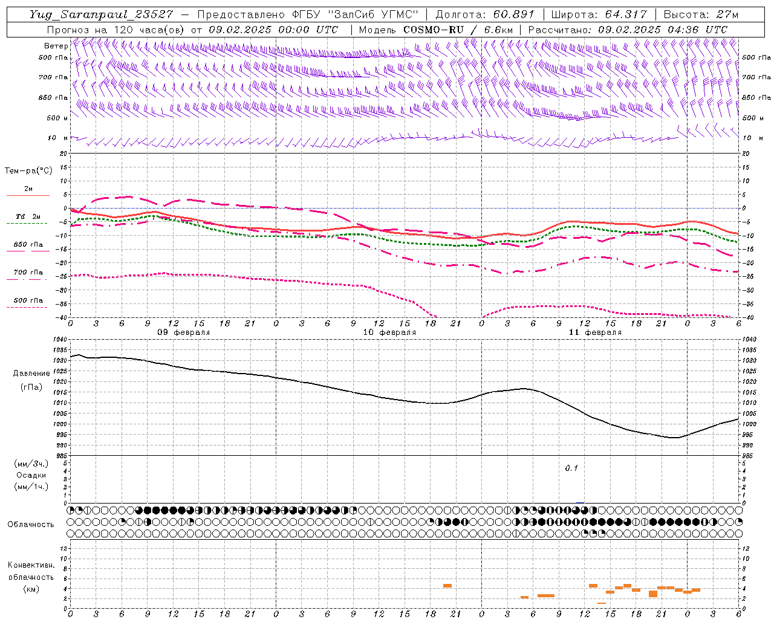Click the "(км)" convective cloud height unit
The height and width of the screenshot is (619, 774).
31,589
